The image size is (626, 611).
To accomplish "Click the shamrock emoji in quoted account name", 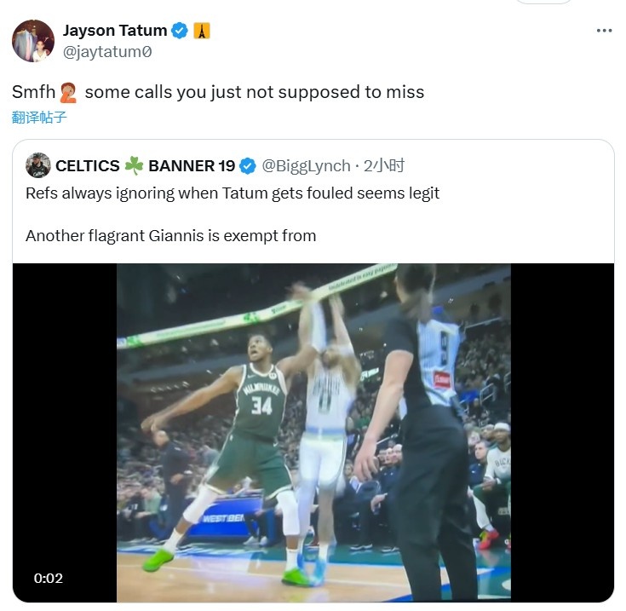I will tap(134, 165).
